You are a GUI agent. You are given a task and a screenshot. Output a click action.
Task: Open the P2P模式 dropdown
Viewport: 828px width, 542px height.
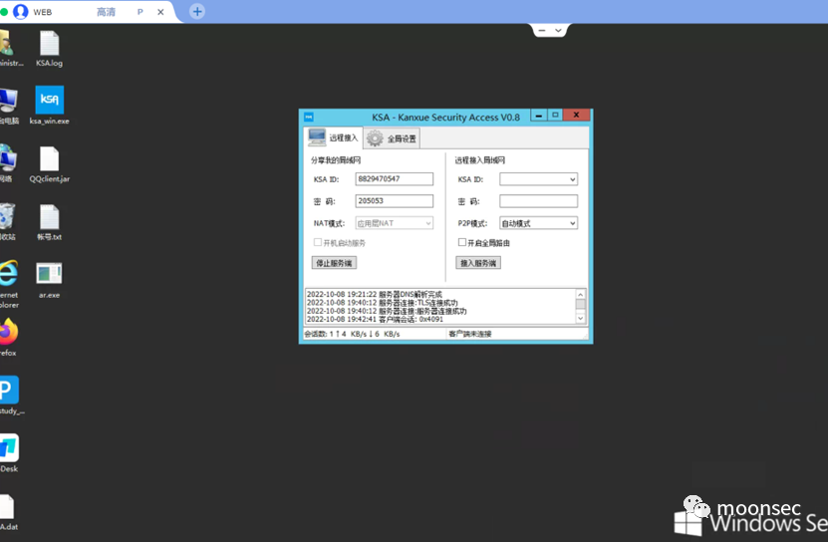pos(539,223)
